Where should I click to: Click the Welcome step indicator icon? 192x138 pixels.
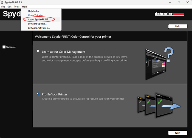tap(4, 47)
